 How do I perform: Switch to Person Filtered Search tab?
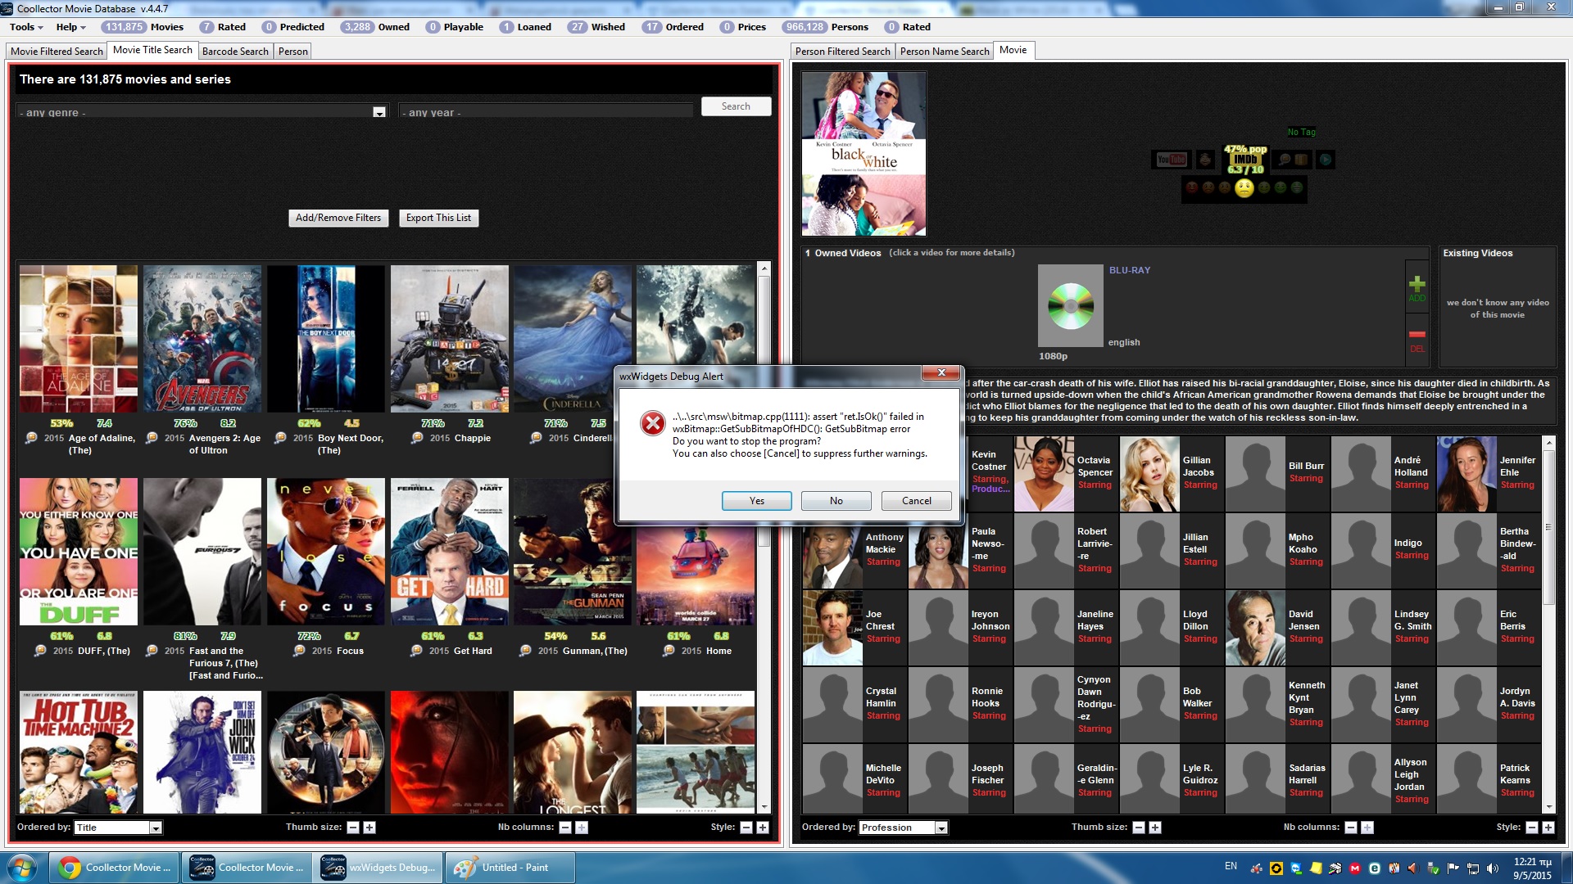842,52
